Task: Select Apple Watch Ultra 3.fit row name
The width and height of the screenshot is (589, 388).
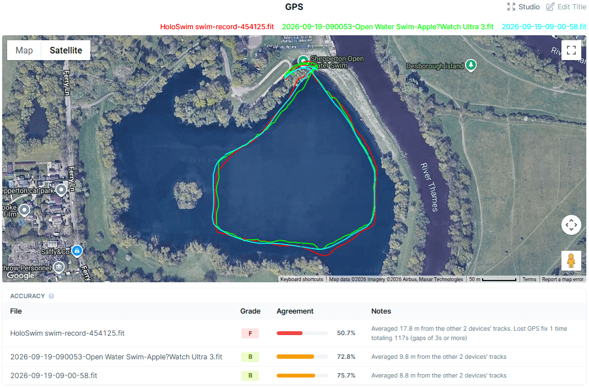Action: [116, 357]
